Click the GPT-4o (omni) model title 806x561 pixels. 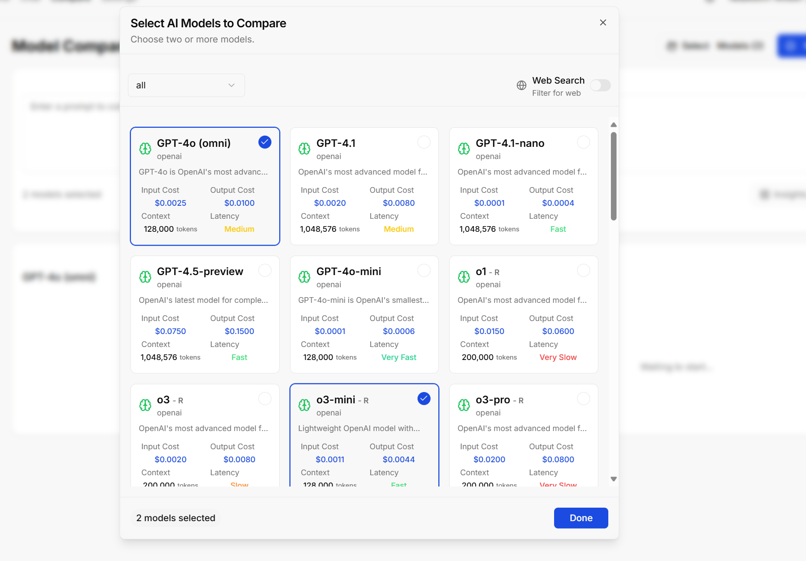click(x=194, y=143)
